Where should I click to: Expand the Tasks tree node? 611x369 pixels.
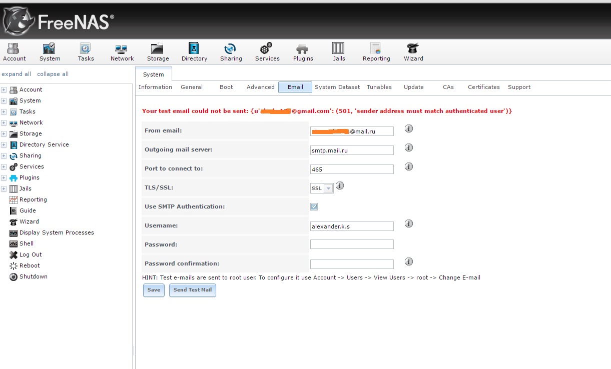coord(4,111)
